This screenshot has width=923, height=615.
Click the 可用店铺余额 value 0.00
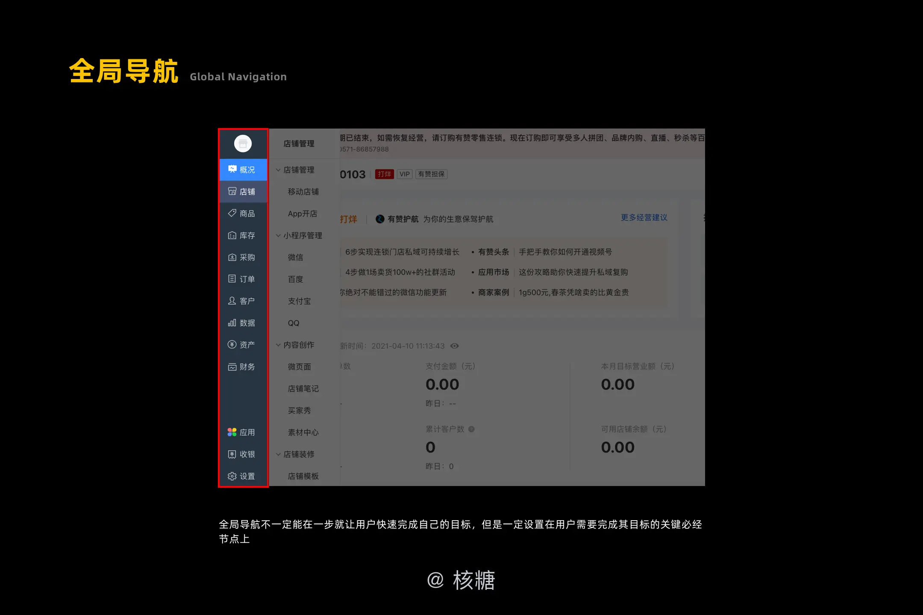pos(617,447)
